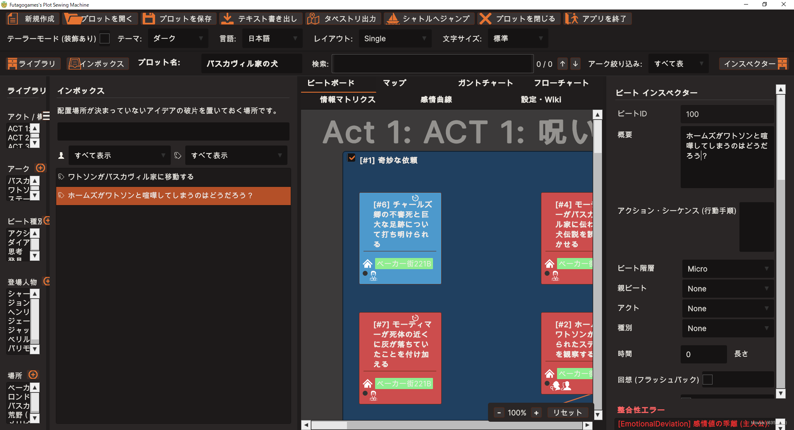Add a new beat type with plus icon
This screenshot has width=794, height=430.
pyautogui.click(x=47, y=220)
